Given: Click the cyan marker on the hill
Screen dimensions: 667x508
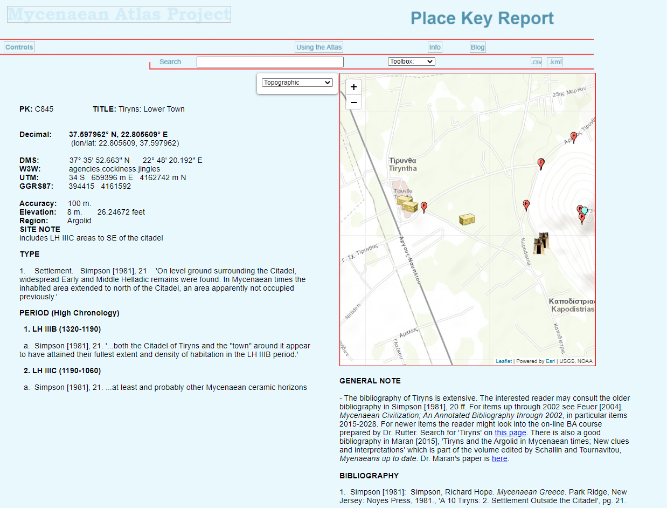Looking at the screenshot, I should pos(585,211).
